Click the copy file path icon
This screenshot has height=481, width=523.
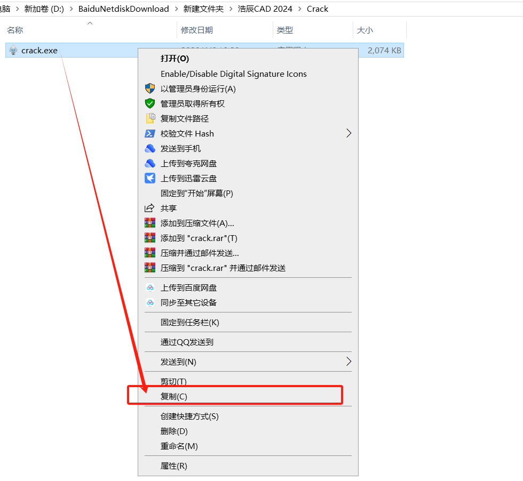tap(150, 118)
